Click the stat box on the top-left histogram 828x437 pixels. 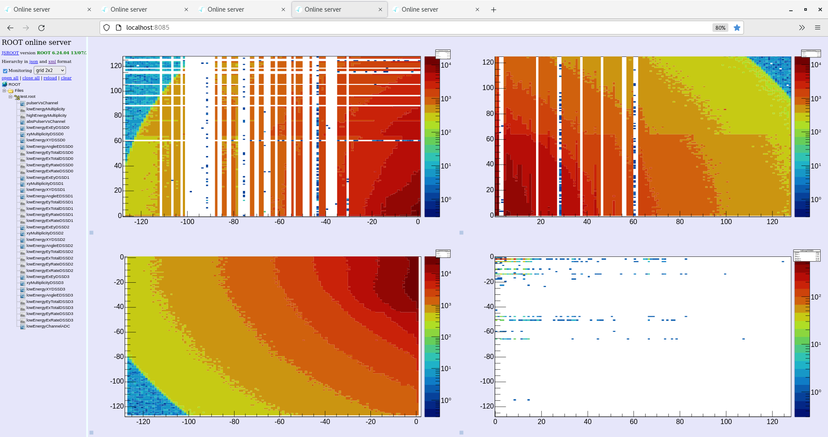pos(442,54)
